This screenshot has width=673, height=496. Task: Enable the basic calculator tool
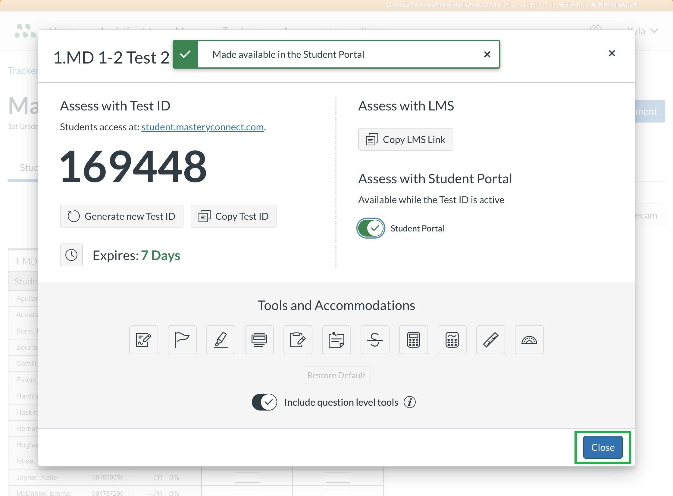tap(413, 340)
